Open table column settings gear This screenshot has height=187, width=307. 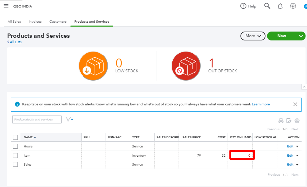click(x=297, y=121)
